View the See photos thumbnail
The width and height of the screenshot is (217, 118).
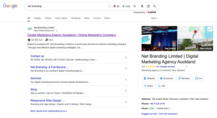[x=159, y=38]
